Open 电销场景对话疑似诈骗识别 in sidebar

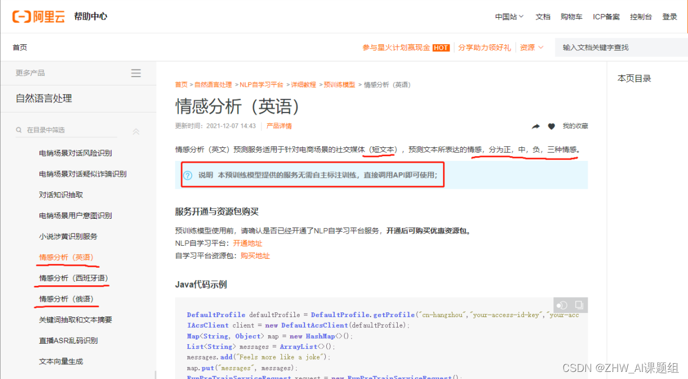pos(83,174)
